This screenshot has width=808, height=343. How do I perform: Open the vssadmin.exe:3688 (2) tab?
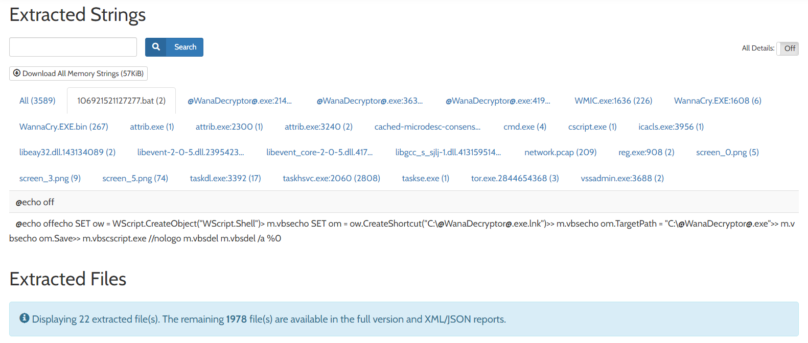tap(622, 178)
